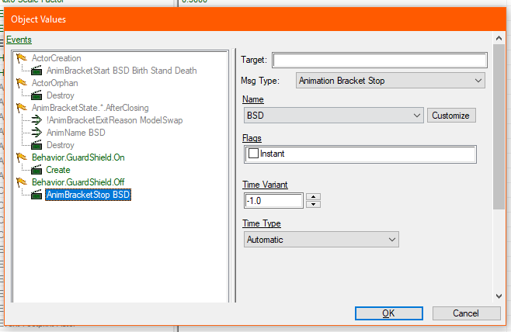
Task: Click the Customize button
Action: pyautogui.click(x=451, y=116)
